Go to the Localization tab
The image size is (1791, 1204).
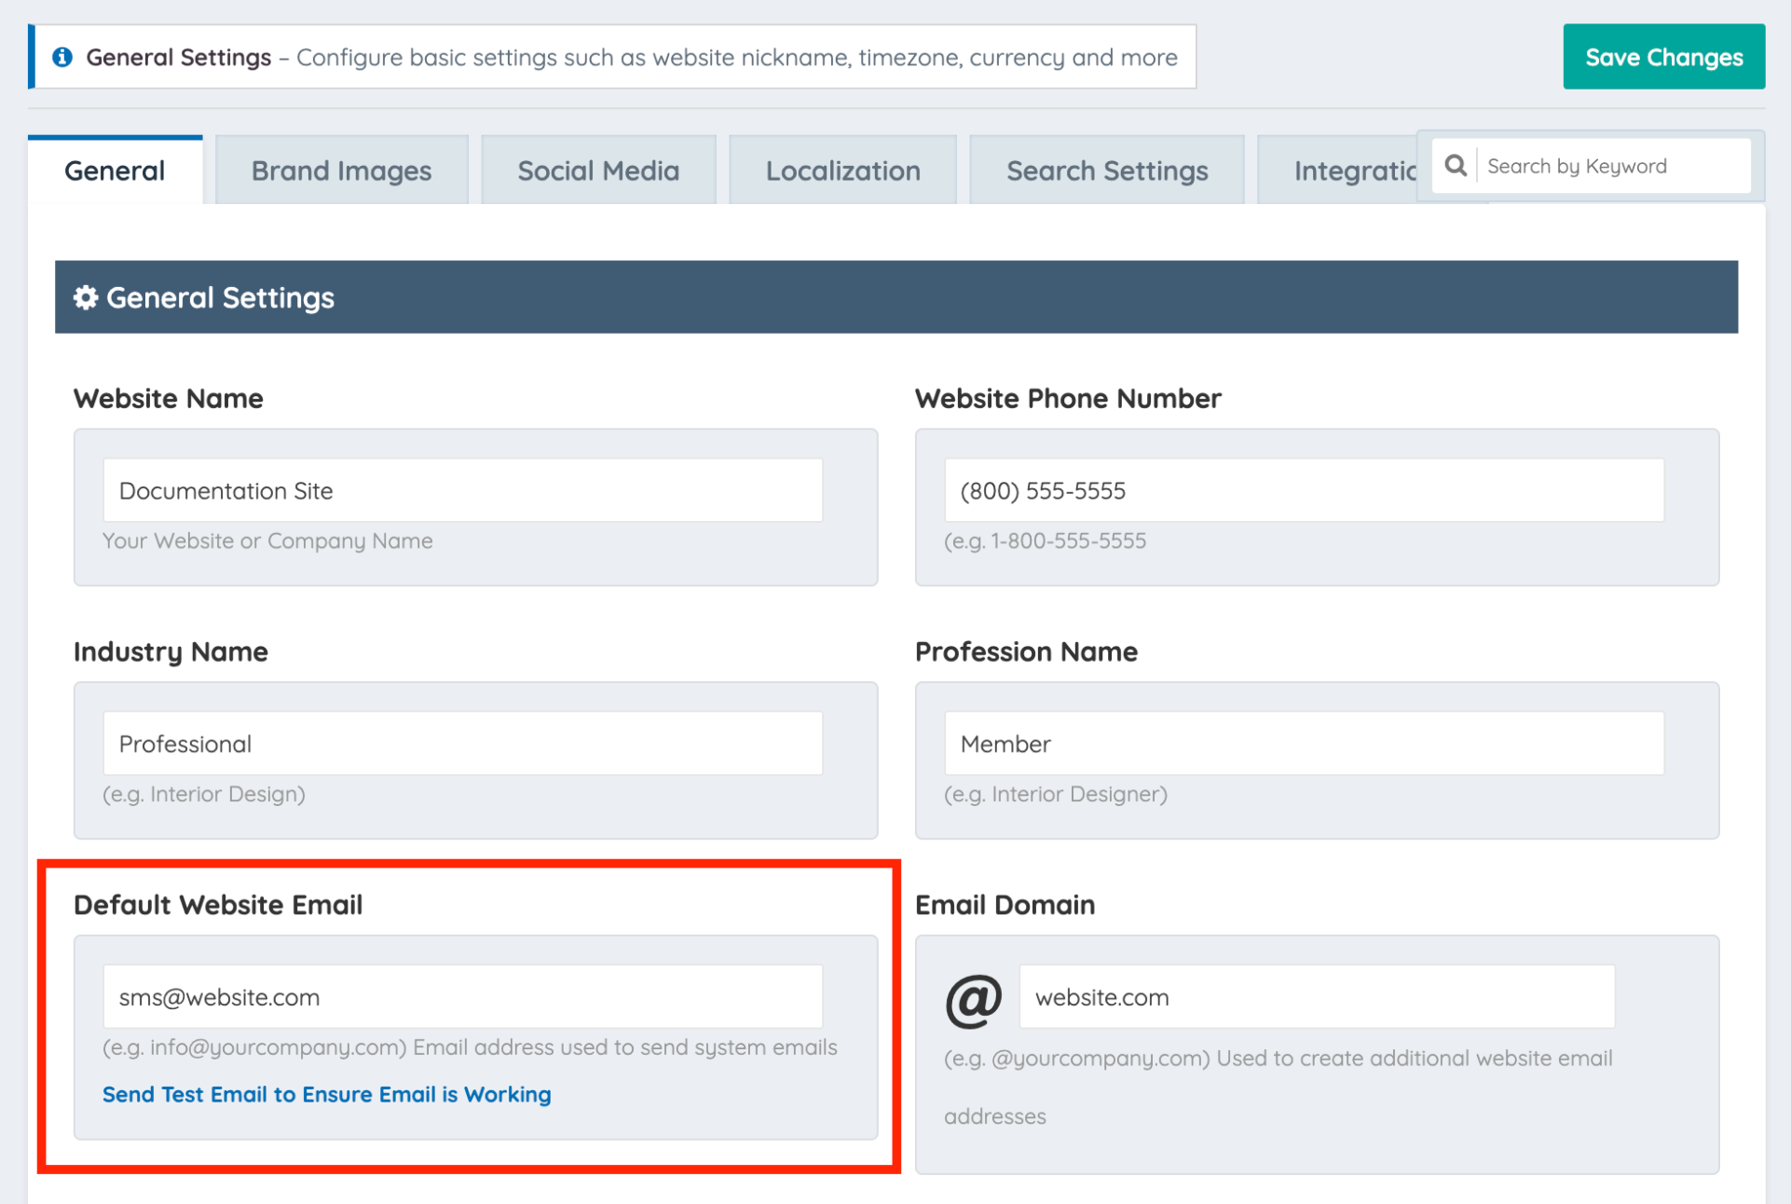[842, 171]
